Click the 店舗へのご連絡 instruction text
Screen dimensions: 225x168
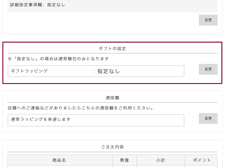pos(80,108)
